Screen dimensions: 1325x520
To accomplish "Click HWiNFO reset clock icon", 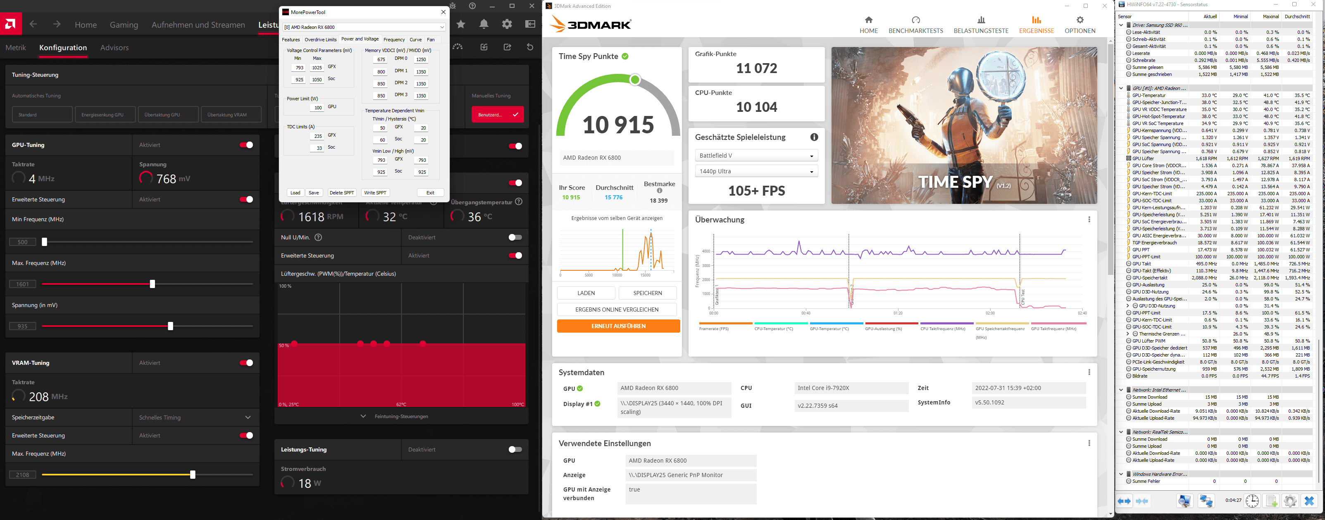I will click(x=1252, y=501).
